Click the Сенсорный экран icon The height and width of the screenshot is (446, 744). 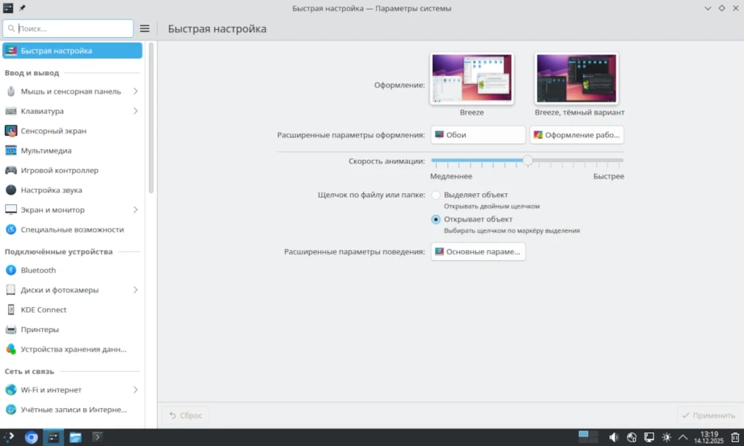coord(11,131)
